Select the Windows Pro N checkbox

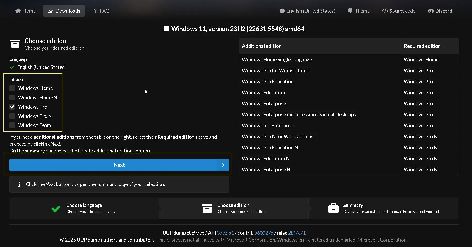point(12,116)
